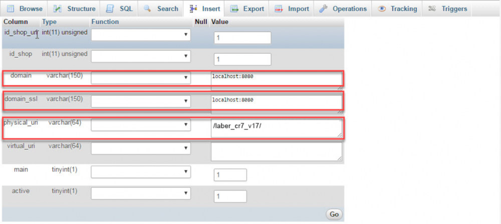
Task: Click the Type column header
Action: [49, 22]
